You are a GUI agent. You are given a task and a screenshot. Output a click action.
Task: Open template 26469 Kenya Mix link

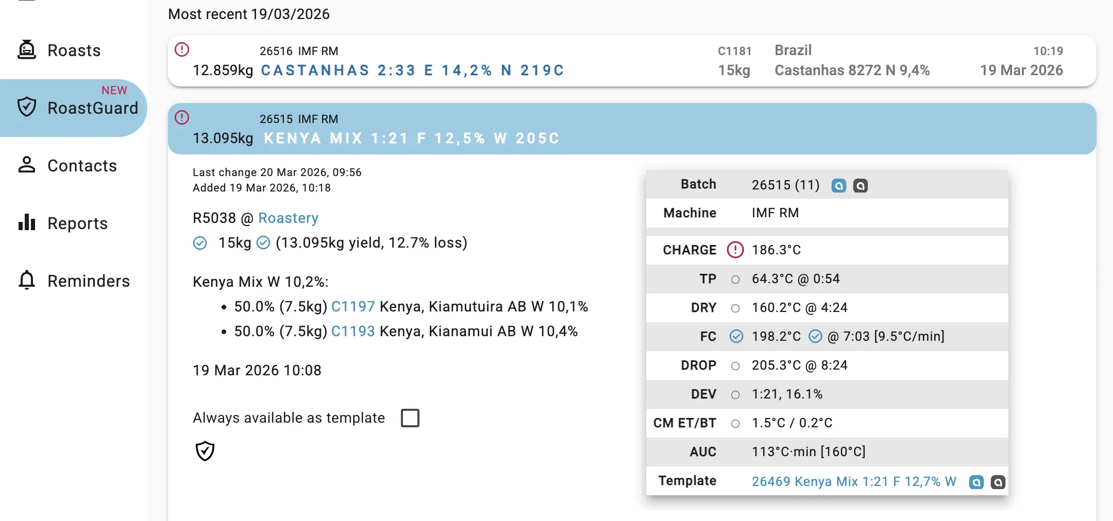pyautogui.click(x=853, y=482)
